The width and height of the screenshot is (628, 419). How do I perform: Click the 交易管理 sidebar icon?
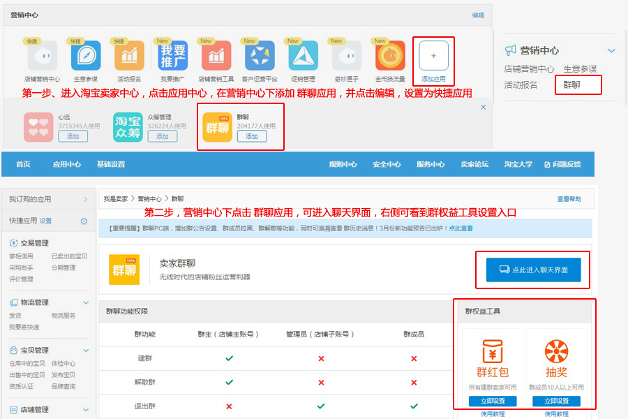click(x=13, y=243)
